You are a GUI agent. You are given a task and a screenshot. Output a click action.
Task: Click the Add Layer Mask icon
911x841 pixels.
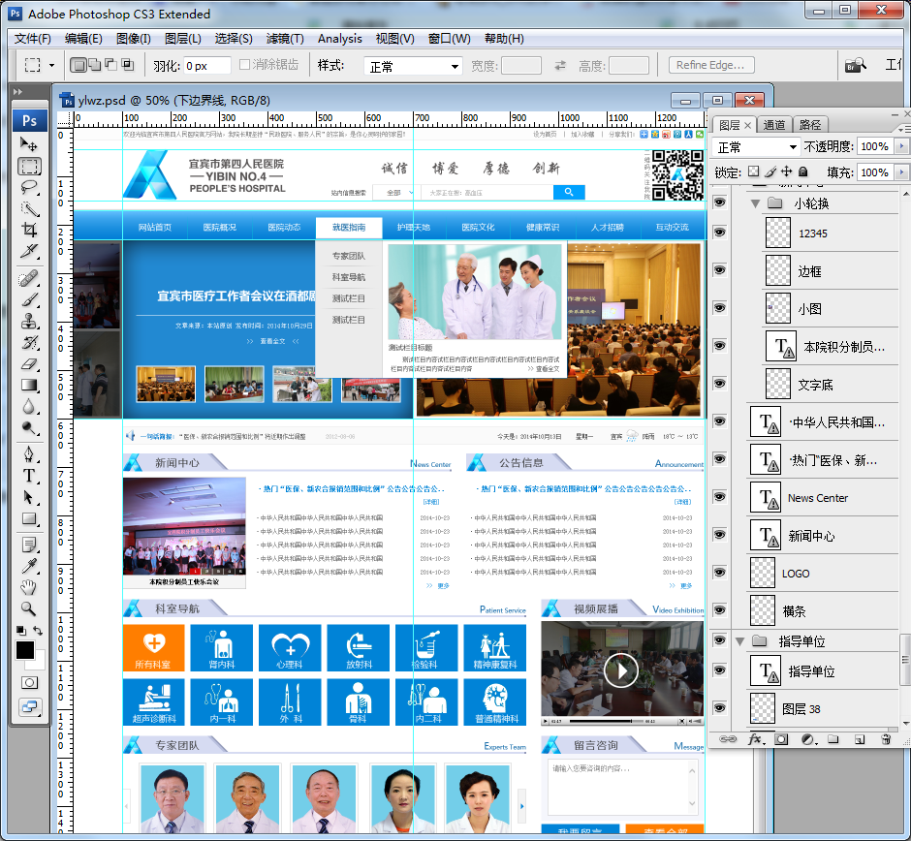[781, 739]
